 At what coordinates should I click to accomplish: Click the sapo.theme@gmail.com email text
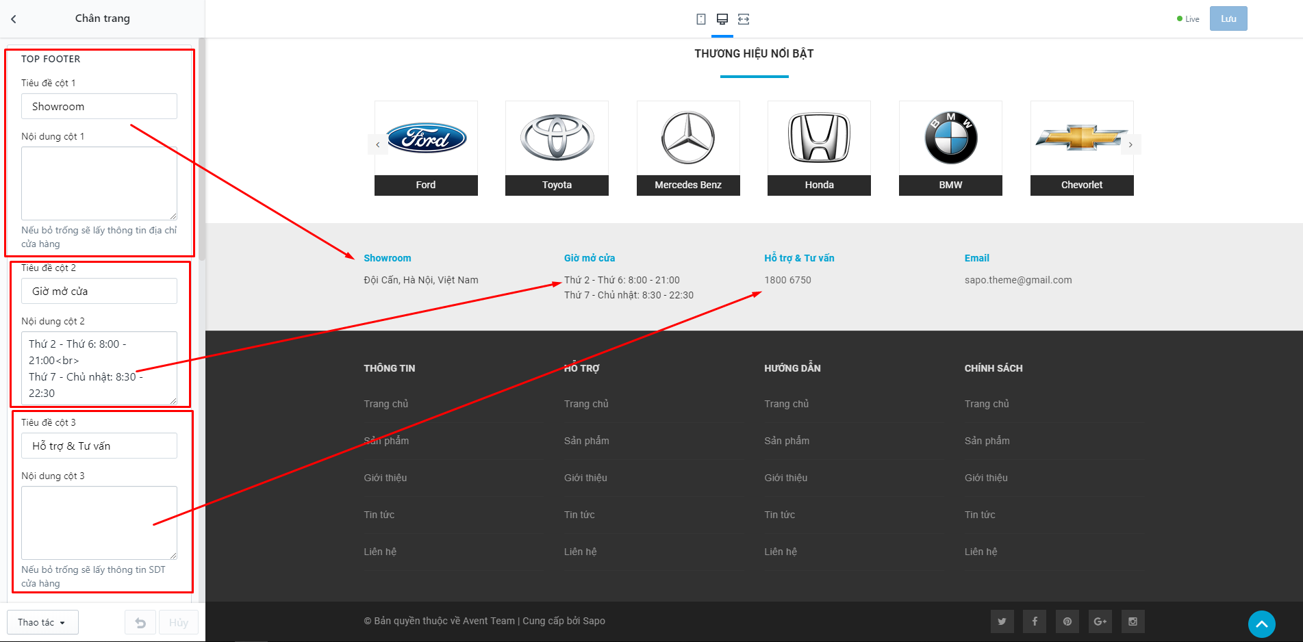coord(1018,280)
